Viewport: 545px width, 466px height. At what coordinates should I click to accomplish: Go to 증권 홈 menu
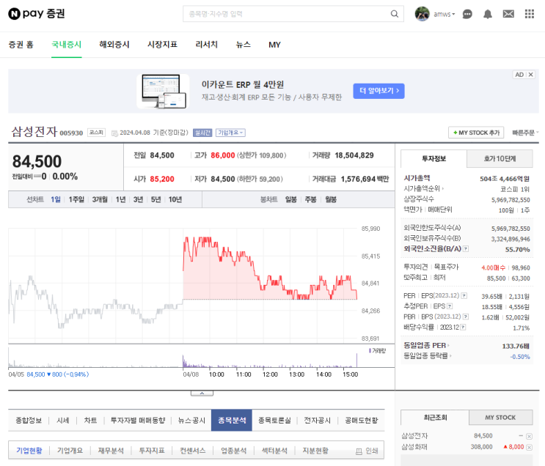[x=21, y=45]
